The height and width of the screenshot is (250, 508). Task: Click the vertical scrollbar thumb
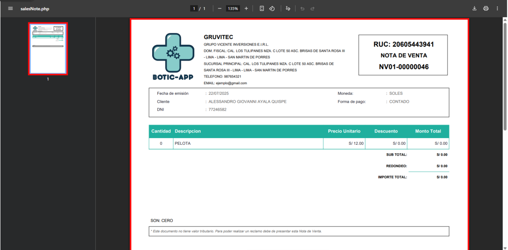505,76
